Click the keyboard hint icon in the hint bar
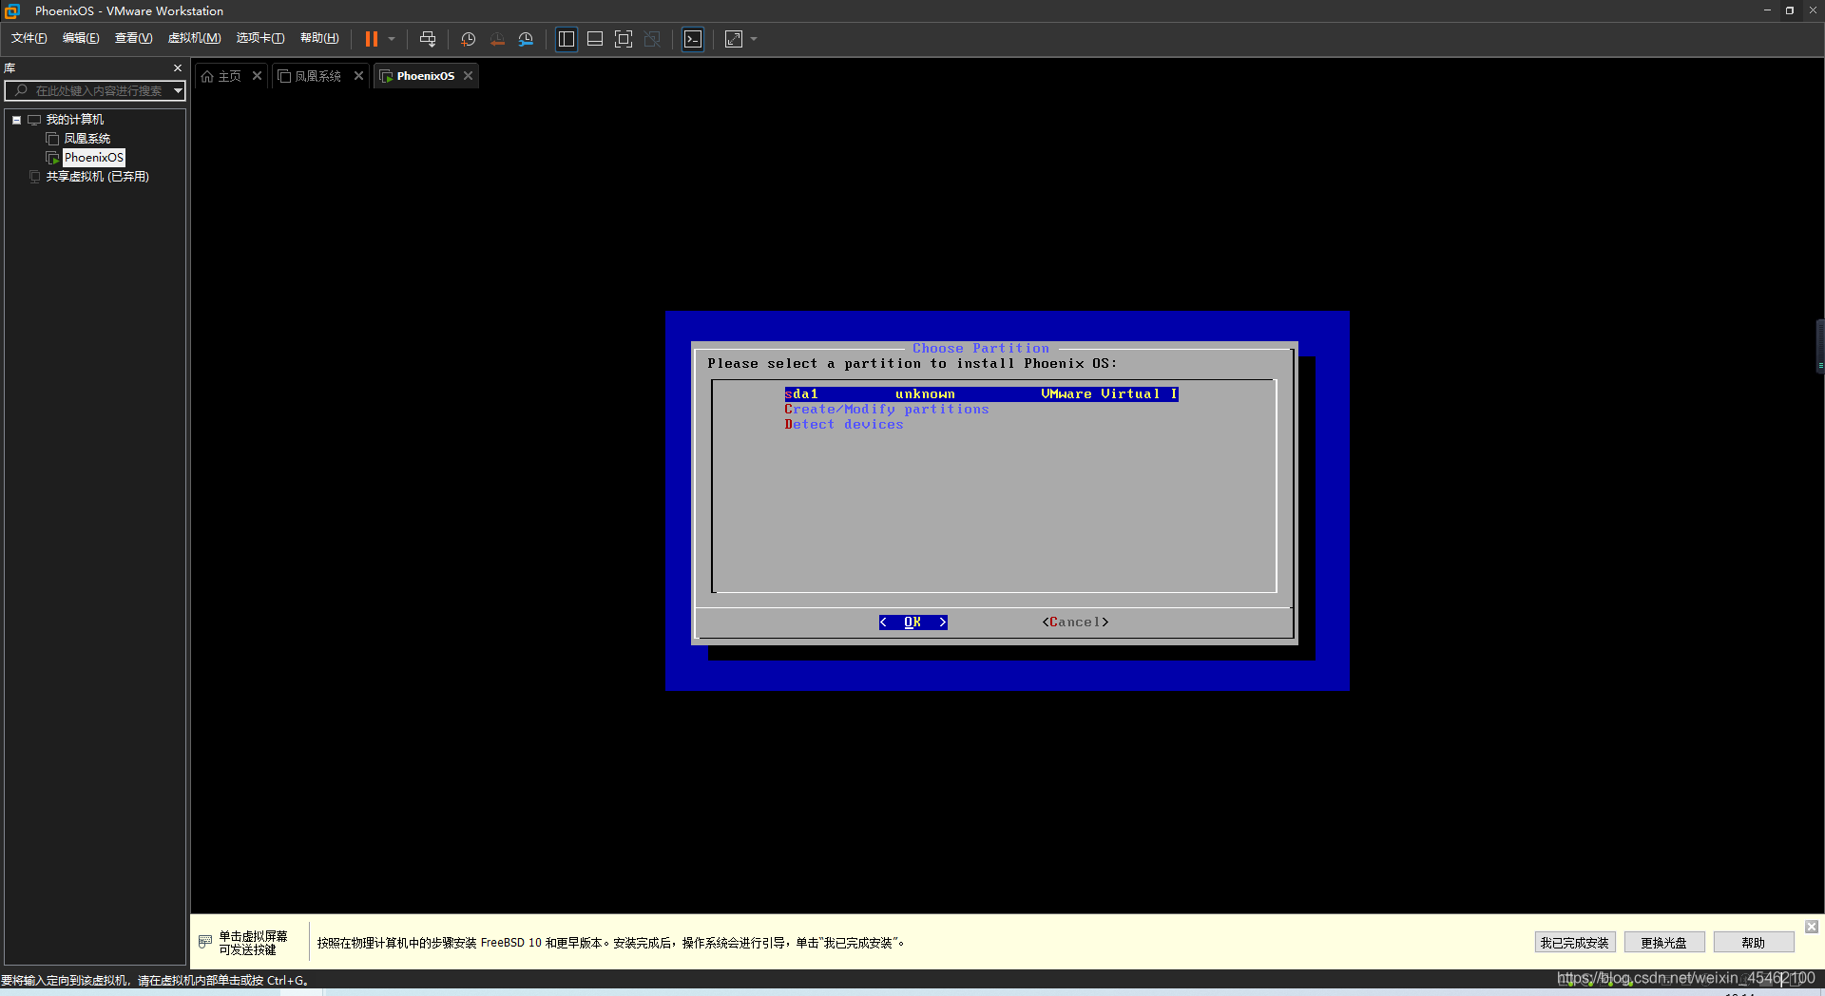 pos(205,942)
